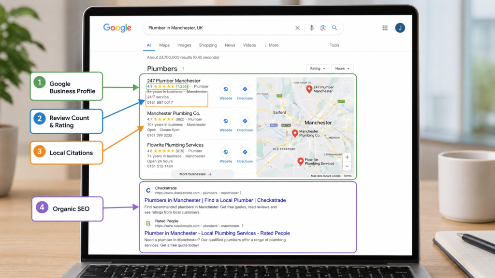Switch to the News tab
This screenshot has height=278, width=495.
click(x=230, y=45)
